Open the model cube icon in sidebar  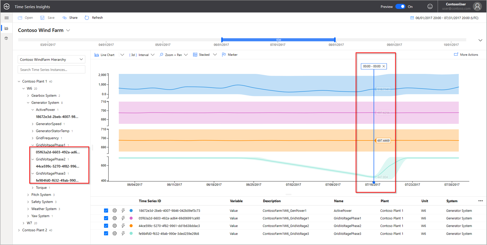[x=7, y=38]
